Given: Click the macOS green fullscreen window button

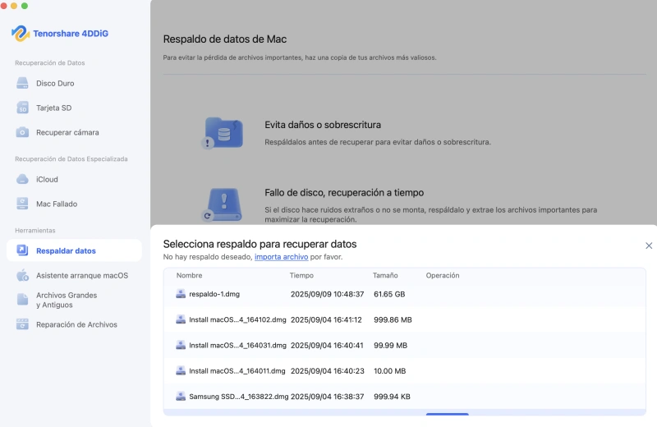Looking at the screenshot, I should click(25, 6).
